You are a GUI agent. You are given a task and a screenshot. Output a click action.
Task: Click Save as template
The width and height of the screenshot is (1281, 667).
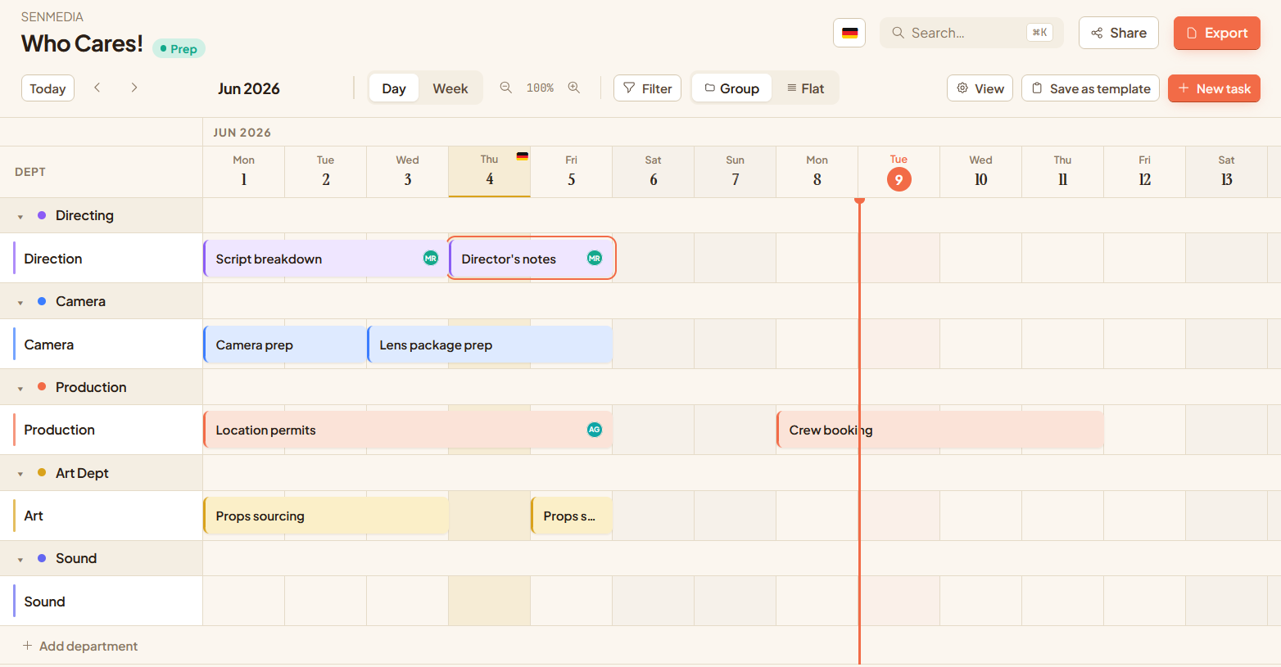[1090, 88]
